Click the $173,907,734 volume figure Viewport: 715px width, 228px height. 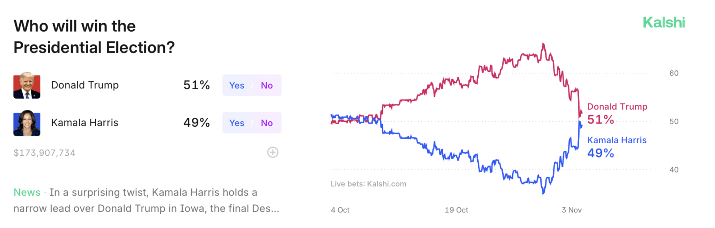(44, 153)
